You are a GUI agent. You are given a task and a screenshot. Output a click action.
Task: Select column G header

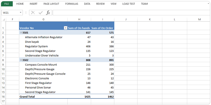pyautogui.click(x=43, y=19)
